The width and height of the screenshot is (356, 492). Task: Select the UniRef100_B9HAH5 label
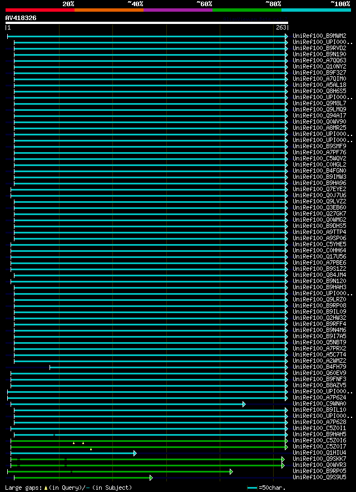pos(319,434)
